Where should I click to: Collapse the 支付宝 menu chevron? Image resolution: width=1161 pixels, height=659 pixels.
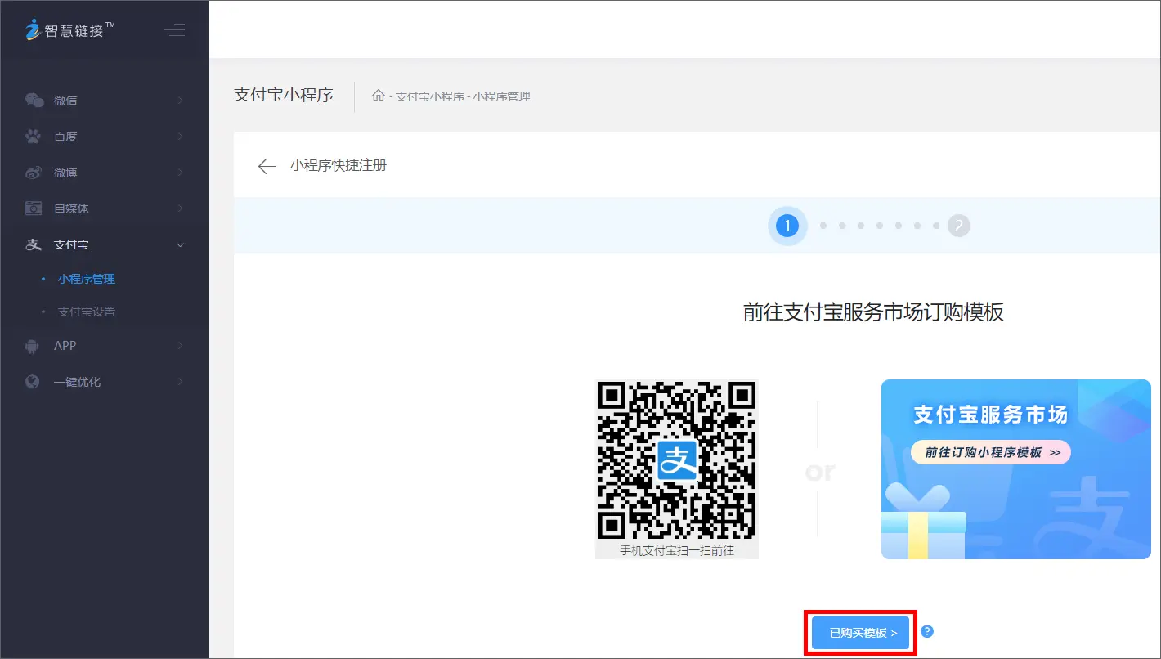181,244
